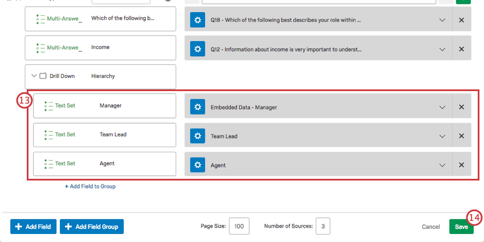Cancel the mapping changes
This screenshot has width=484, height=242.
(430, 227)
